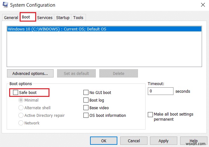
Task: Go to the Tools tab
Action: pyautogui.click(x=78, y=18)
